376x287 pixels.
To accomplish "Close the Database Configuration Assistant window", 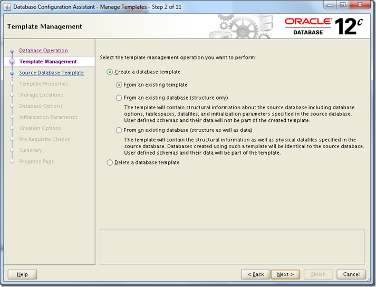I will (x=360, y=5).
